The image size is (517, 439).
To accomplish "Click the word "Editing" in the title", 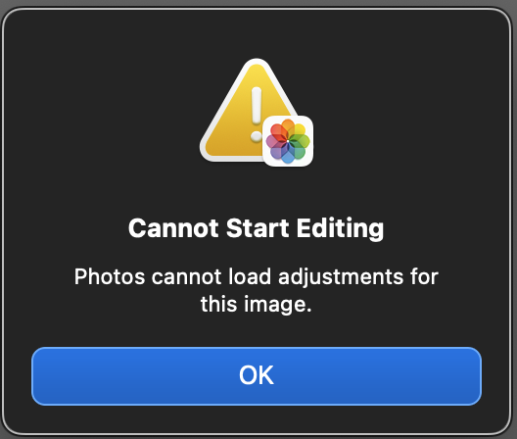I will 341,228.
